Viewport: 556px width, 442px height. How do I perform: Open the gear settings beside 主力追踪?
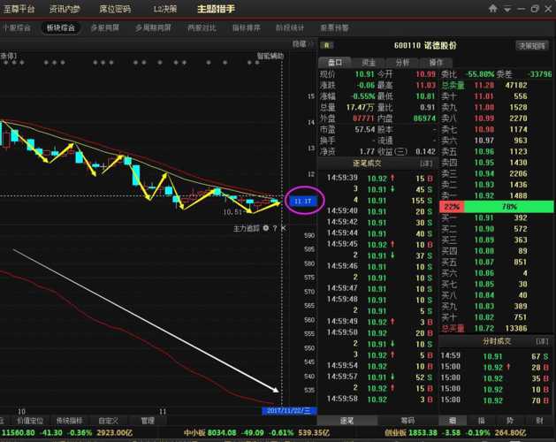tap(265, 228)
